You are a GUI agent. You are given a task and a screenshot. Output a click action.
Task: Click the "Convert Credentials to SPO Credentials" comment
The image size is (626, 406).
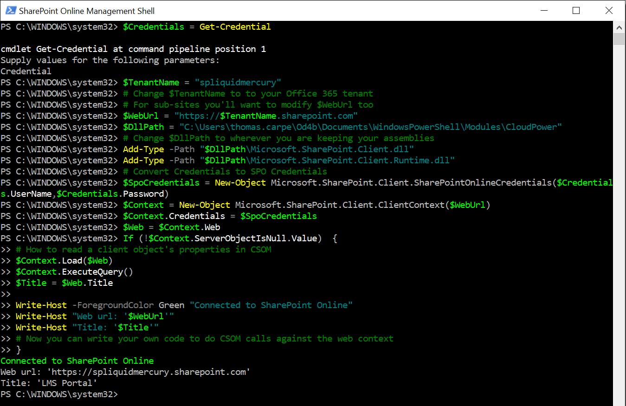(x=230, y=172)
